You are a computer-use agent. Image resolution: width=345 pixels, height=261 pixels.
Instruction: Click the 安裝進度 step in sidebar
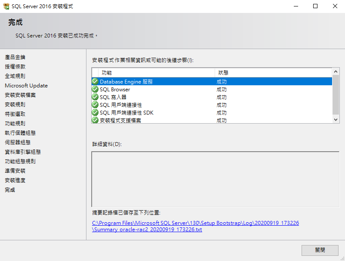15,180
